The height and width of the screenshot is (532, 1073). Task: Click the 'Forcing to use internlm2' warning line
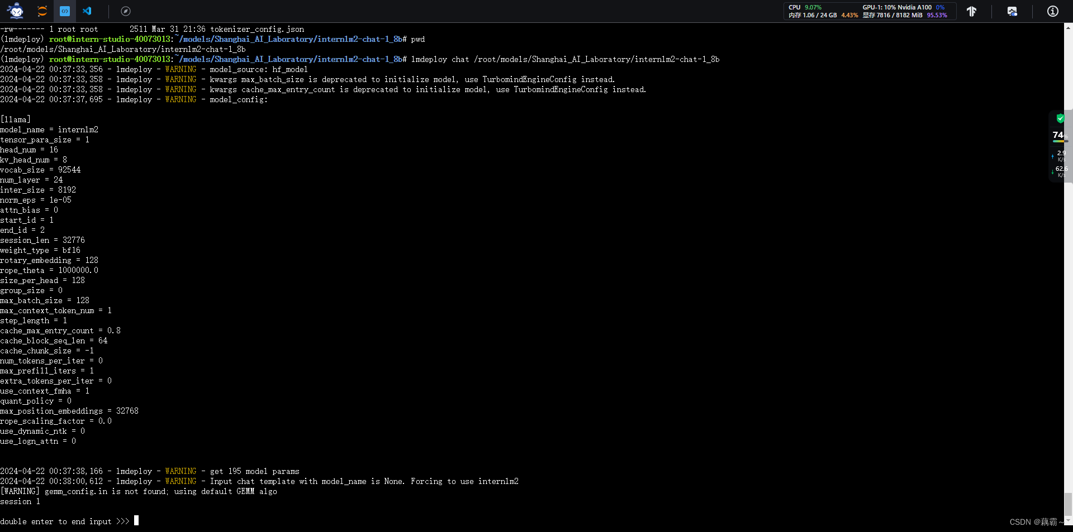259,481
